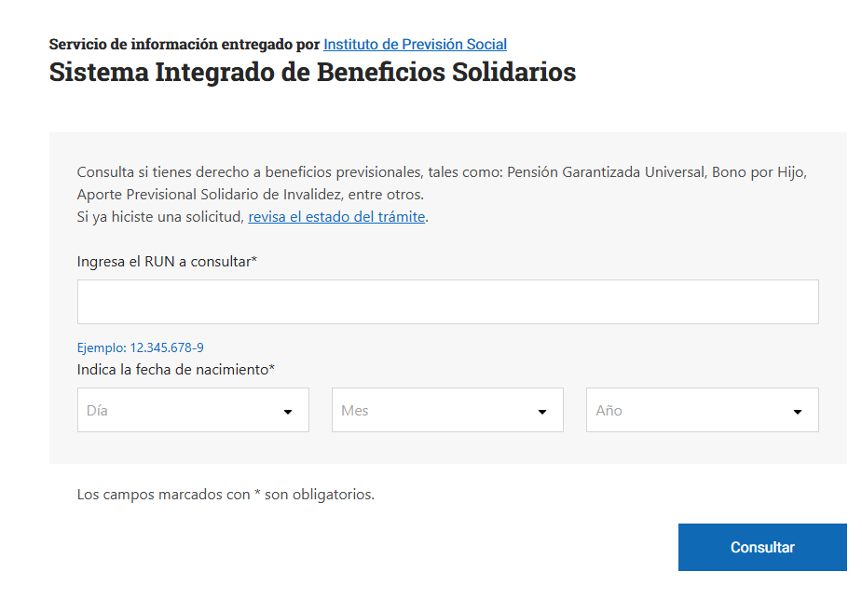
Task: Click the 'Indica la fecha de nacimiento' label
Action: coord(175,370)
